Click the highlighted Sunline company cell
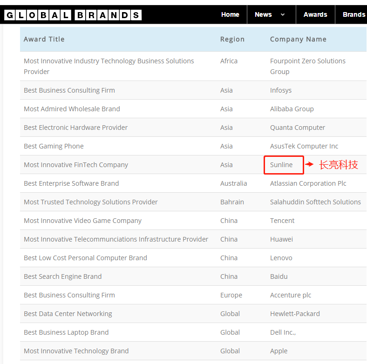Screen dimensions: 367x364 coord(284,165)
